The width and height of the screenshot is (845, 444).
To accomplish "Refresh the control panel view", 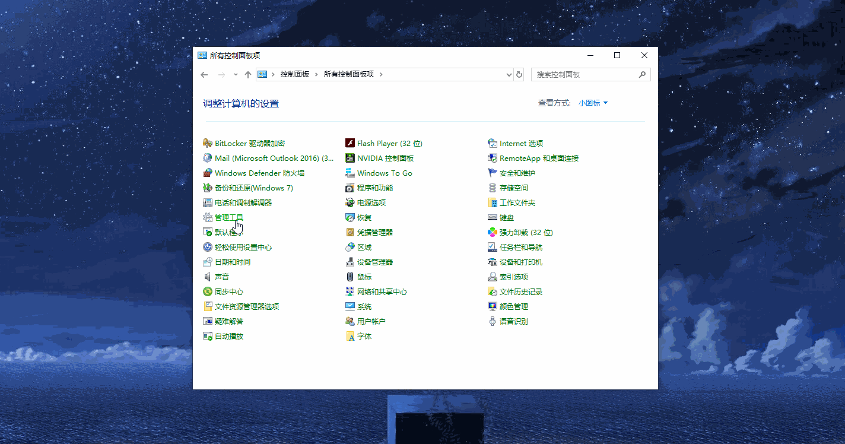I will tap(519, 74).
